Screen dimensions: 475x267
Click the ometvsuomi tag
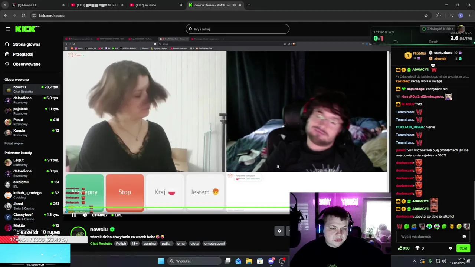(x=214, y=244)
